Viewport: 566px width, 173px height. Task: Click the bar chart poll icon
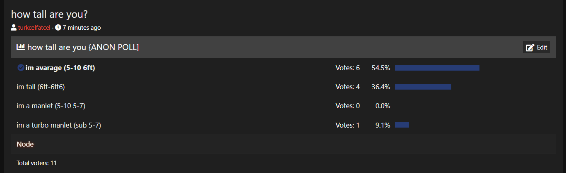[20, 47]
